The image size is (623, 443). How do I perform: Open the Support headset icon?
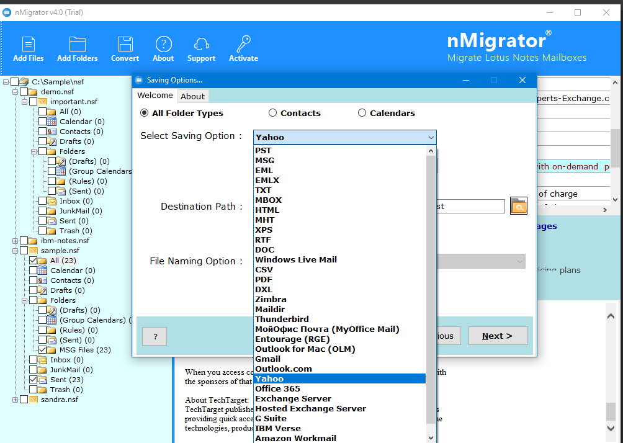(201, 44)
